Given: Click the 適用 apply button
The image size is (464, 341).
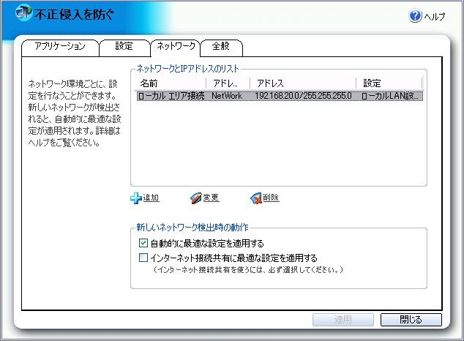Looking at the screenshot, I should coord(343,320).
